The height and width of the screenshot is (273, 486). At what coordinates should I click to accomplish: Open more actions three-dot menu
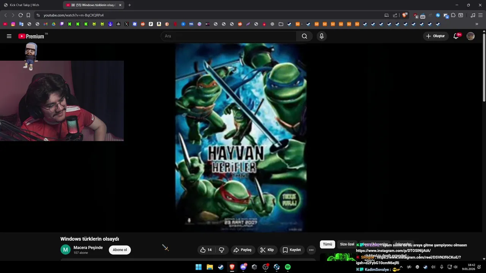click(311, 250)
